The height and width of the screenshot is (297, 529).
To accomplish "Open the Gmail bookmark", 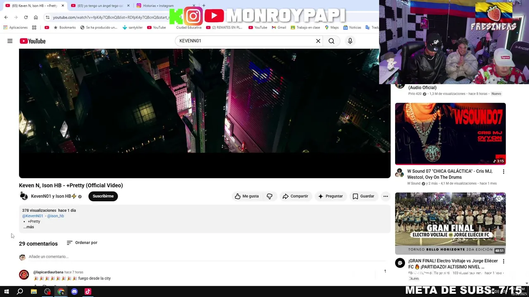I will pyautogui.click(x=279, y=28).
